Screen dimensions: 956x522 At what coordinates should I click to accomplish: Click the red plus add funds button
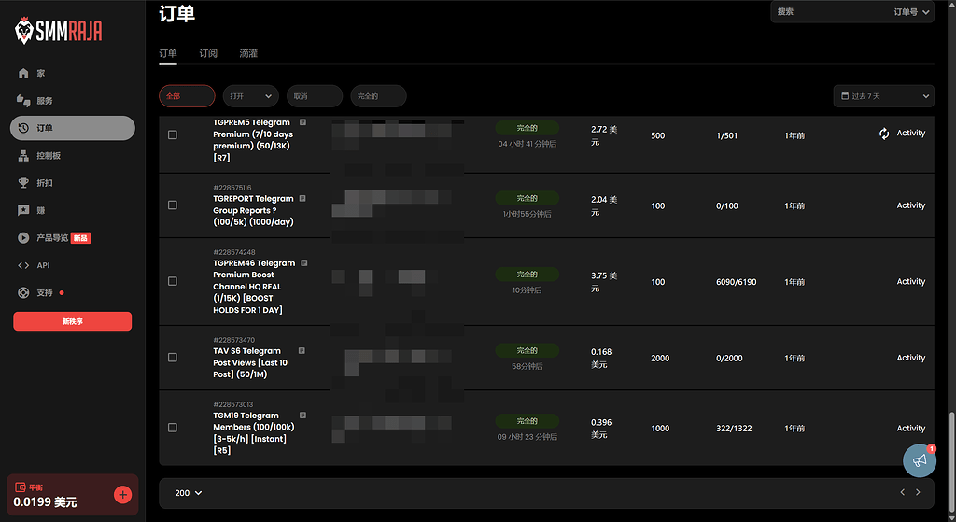(122, 495)
